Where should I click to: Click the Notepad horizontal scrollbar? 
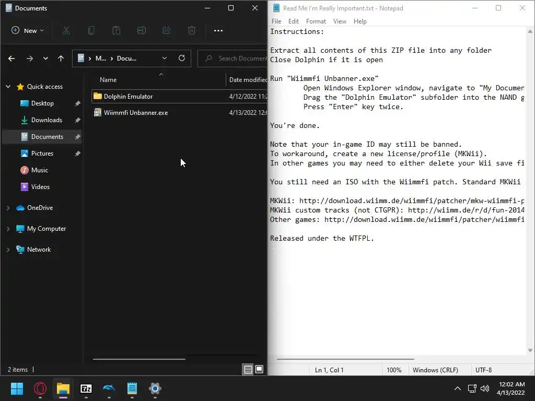click(345, 359)
